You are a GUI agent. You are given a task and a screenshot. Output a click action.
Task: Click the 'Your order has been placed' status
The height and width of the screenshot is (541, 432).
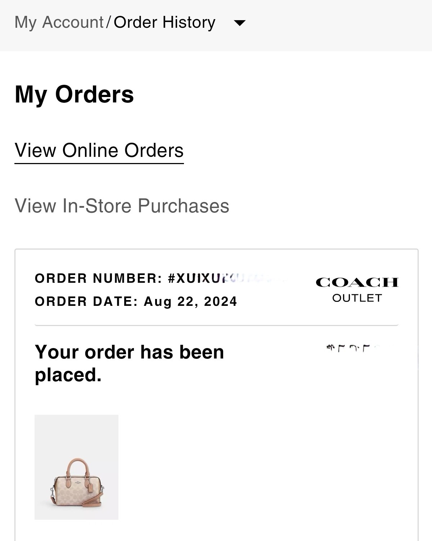[x=129, y=363]
